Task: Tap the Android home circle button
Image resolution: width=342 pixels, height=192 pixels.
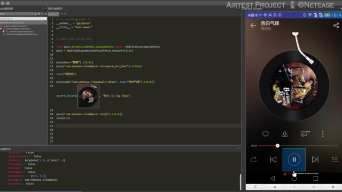Action: [294, 179]
